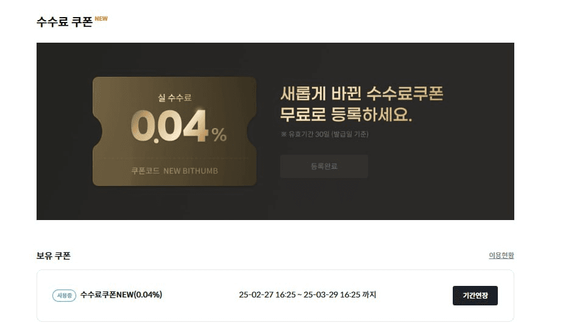
Task: Click the 유효기간 30일 note text
Action: [328, 134]
